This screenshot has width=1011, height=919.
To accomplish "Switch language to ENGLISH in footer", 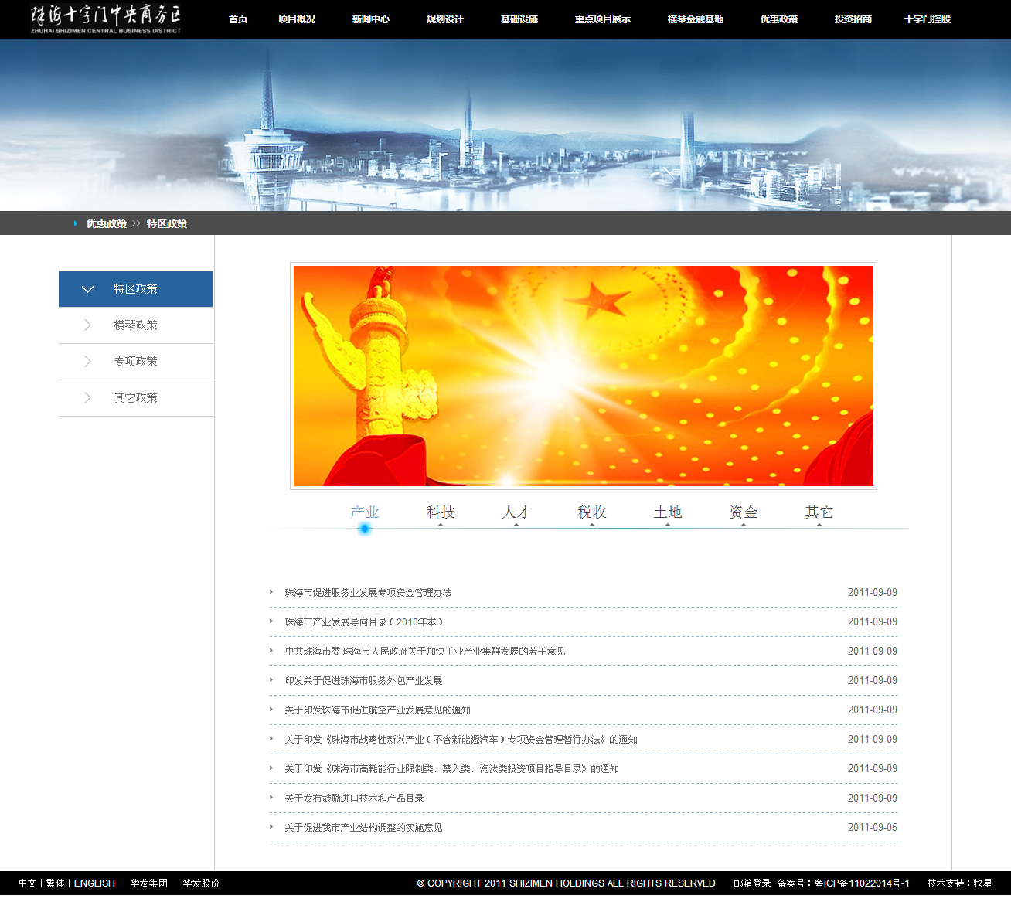I will (94, 883).
